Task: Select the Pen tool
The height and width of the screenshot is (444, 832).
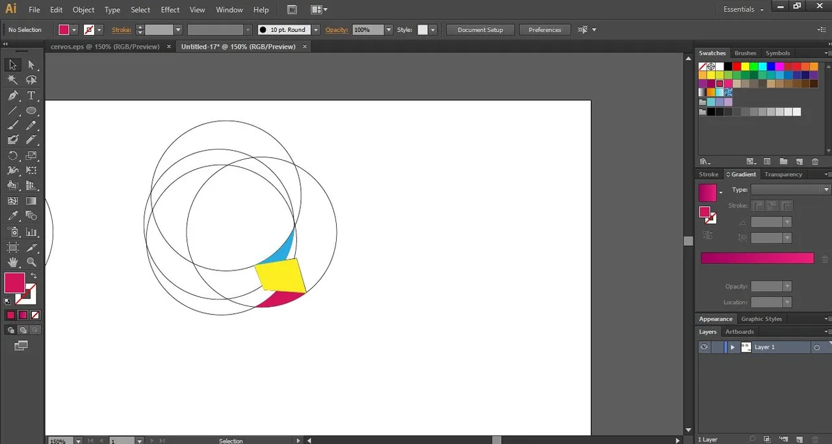Action: coord(12,96)
